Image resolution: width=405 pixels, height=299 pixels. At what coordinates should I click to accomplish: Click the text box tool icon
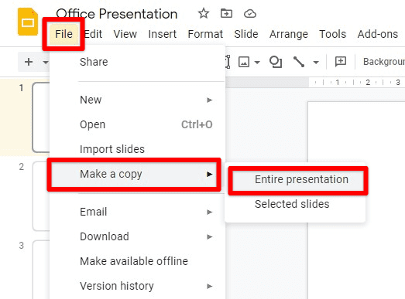[x=228, y=62]
